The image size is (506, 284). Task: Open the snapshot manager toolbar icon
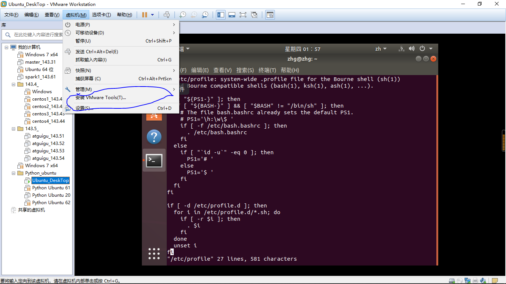205,15
